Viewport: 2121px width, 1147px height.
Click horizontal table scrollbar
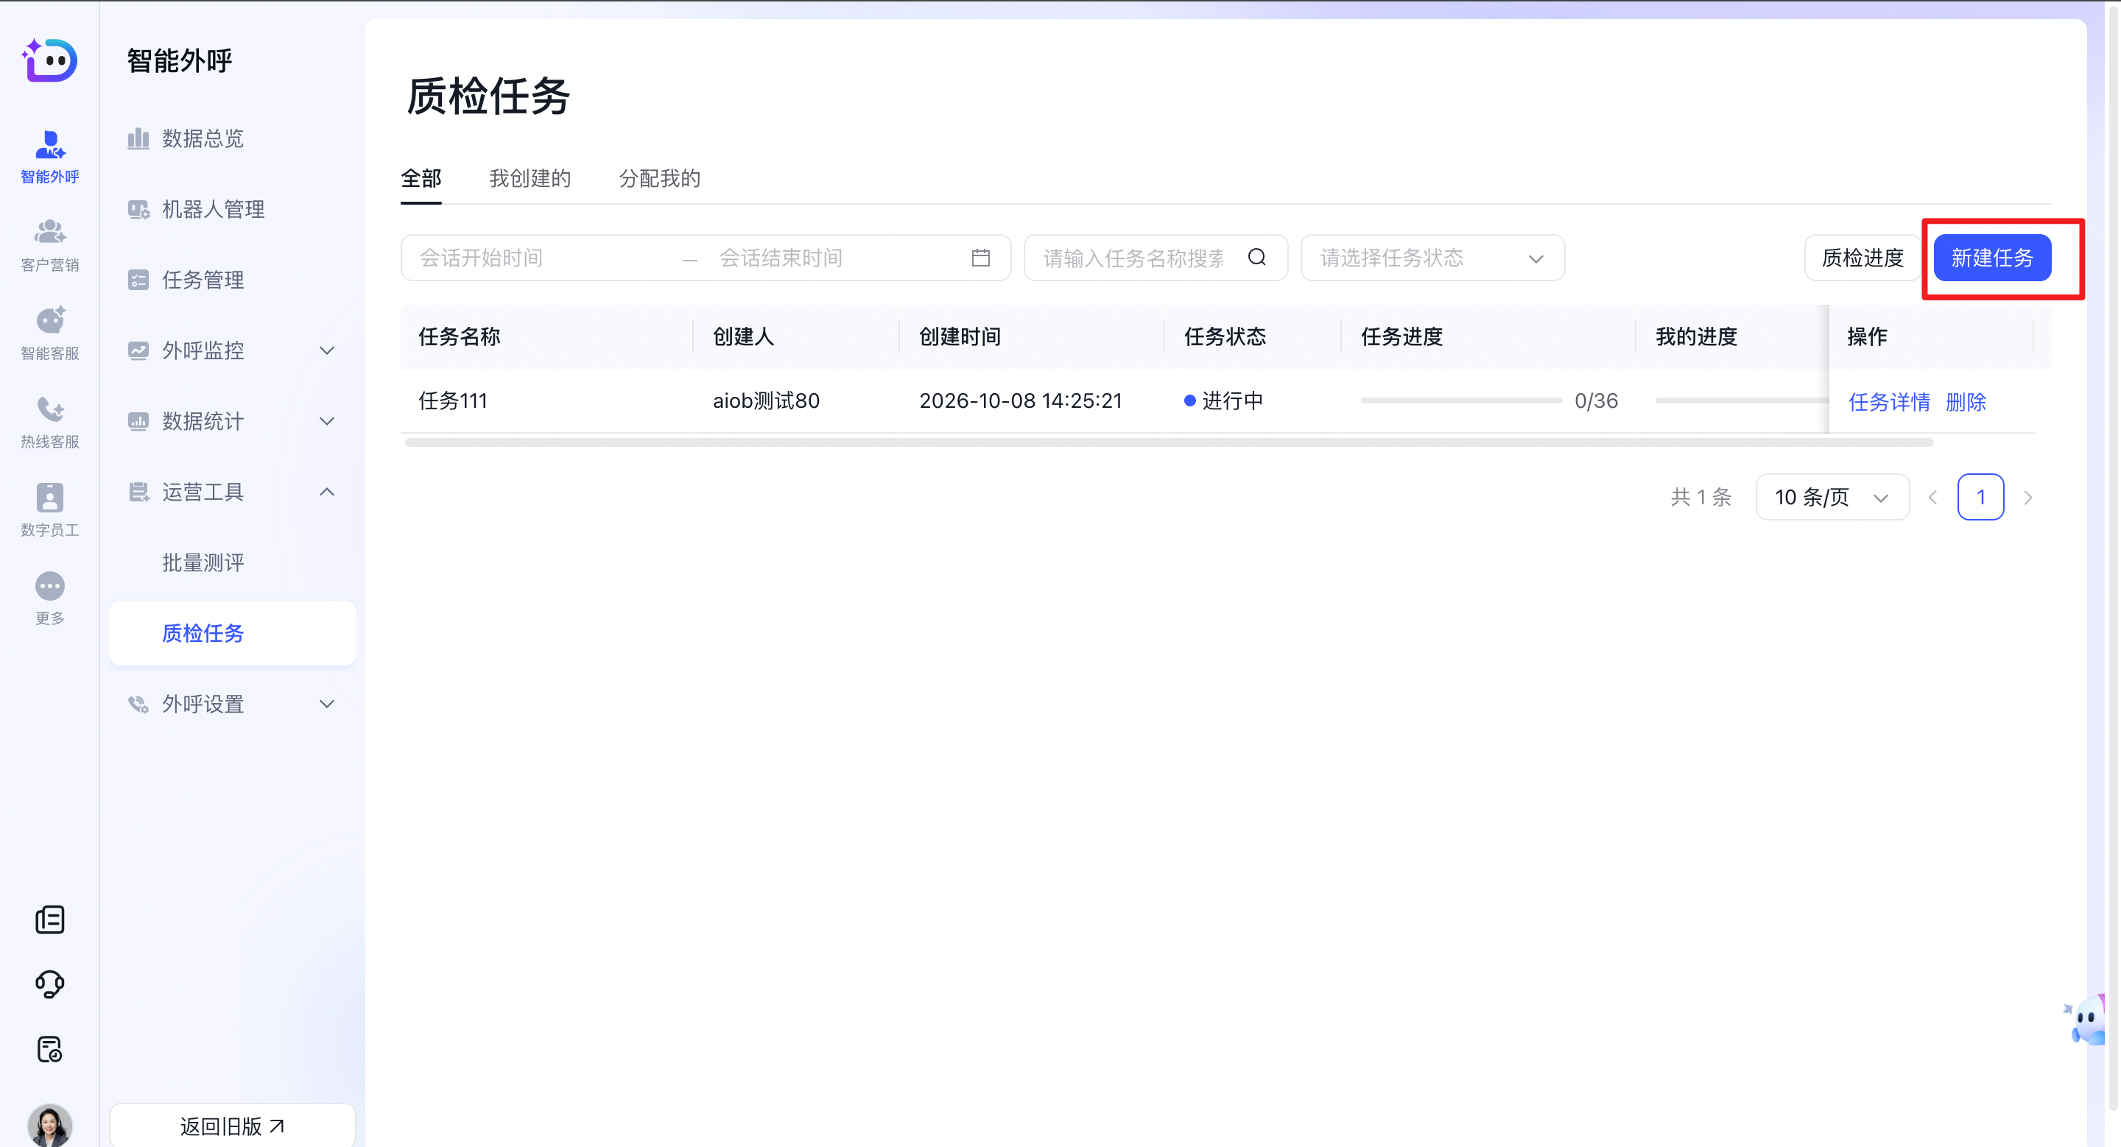1168,442
